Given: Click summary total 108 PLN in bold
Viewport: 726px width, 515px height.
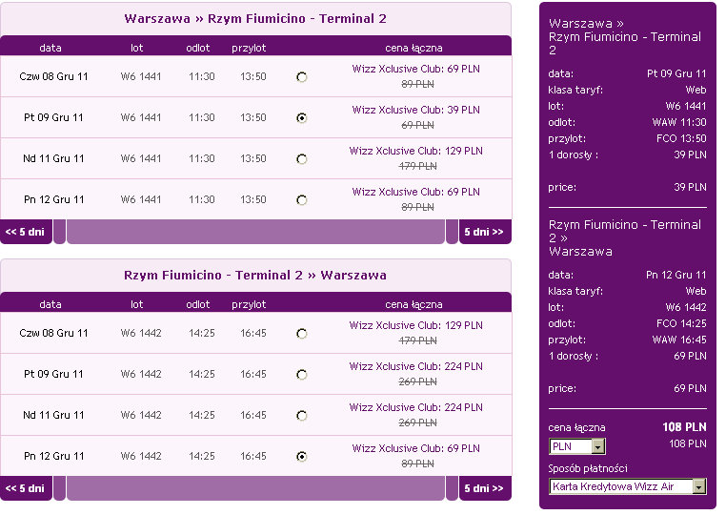Looking at the screenshot, I should click(x=684, y=427).
